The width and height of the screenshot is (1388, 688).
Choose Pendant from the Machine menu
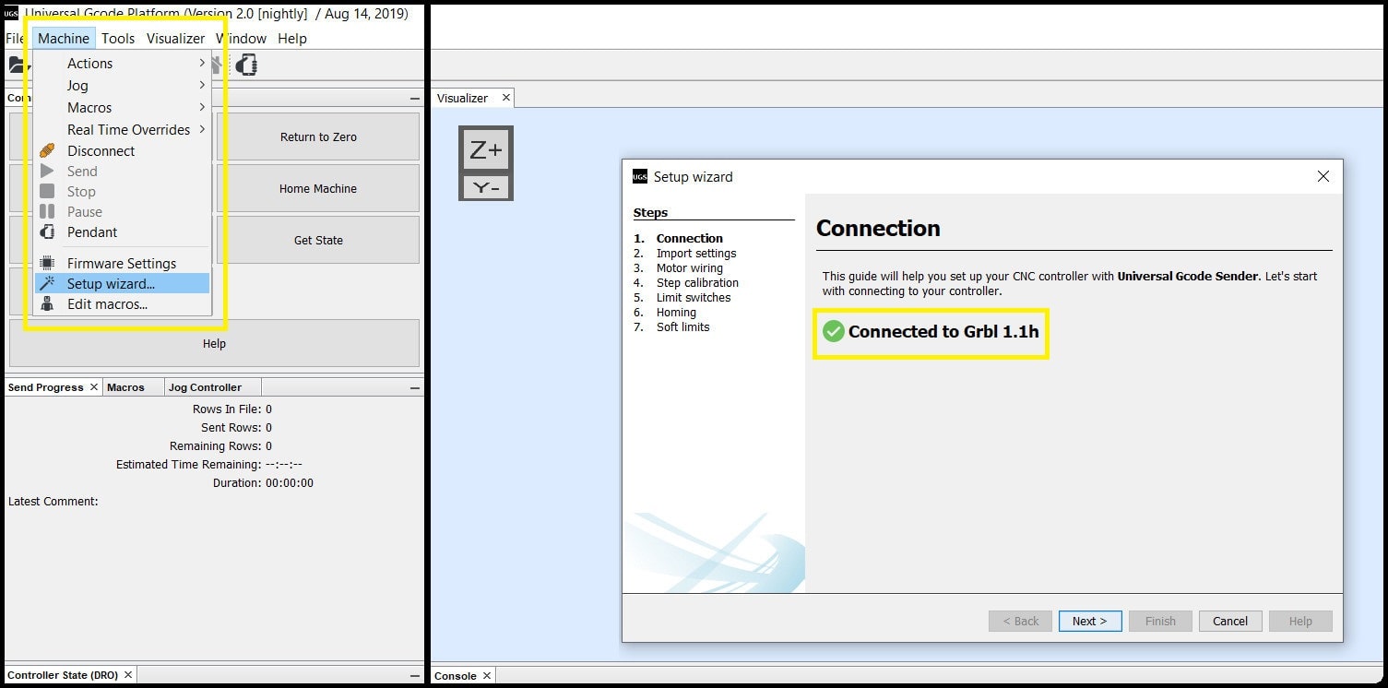click(123, 232)
